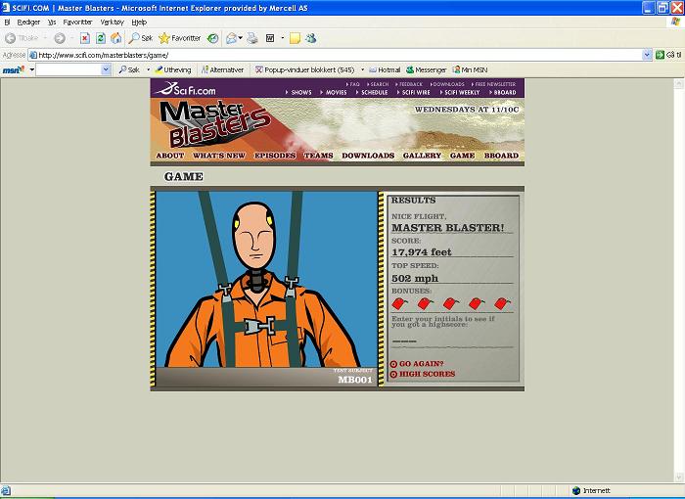Viewport: 685px width, 499px height.
Task: Open the msn logo menu arrow
Action: 31,69
